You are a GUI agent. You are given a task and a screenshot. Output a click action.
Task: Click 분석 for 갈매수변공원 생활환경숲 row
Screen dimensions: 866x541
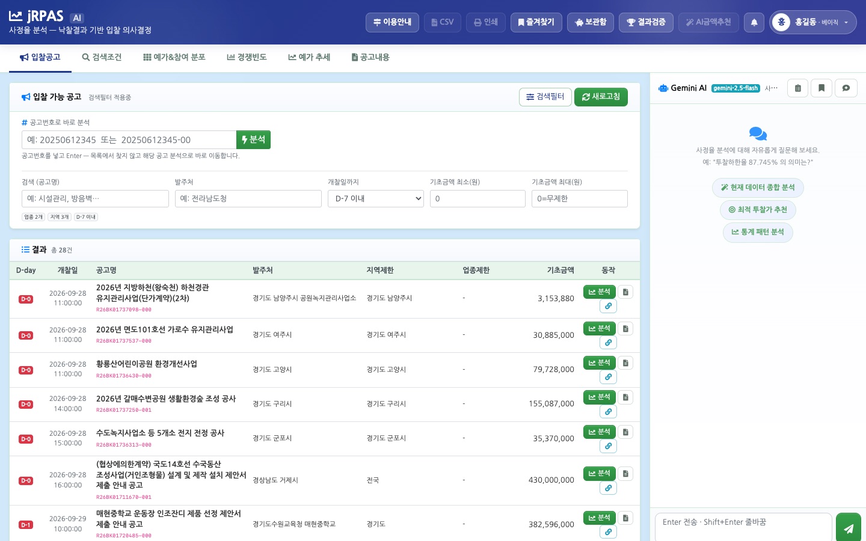600,397
